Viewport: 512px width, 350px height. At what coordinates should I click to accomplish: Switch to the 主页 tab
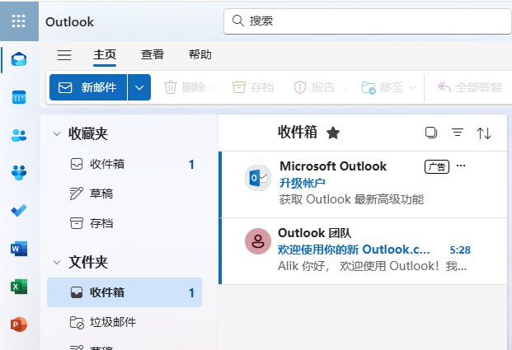pyautogui.click(x=105, y=55)
